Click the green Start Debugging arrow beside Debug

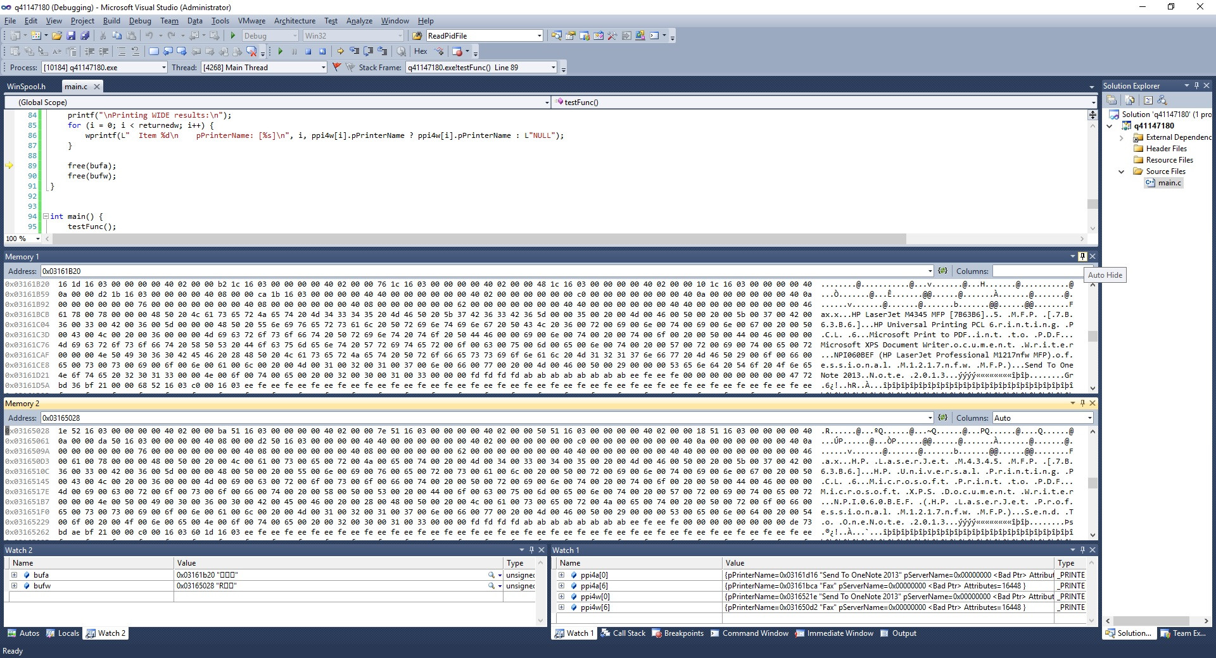[233, 35]
